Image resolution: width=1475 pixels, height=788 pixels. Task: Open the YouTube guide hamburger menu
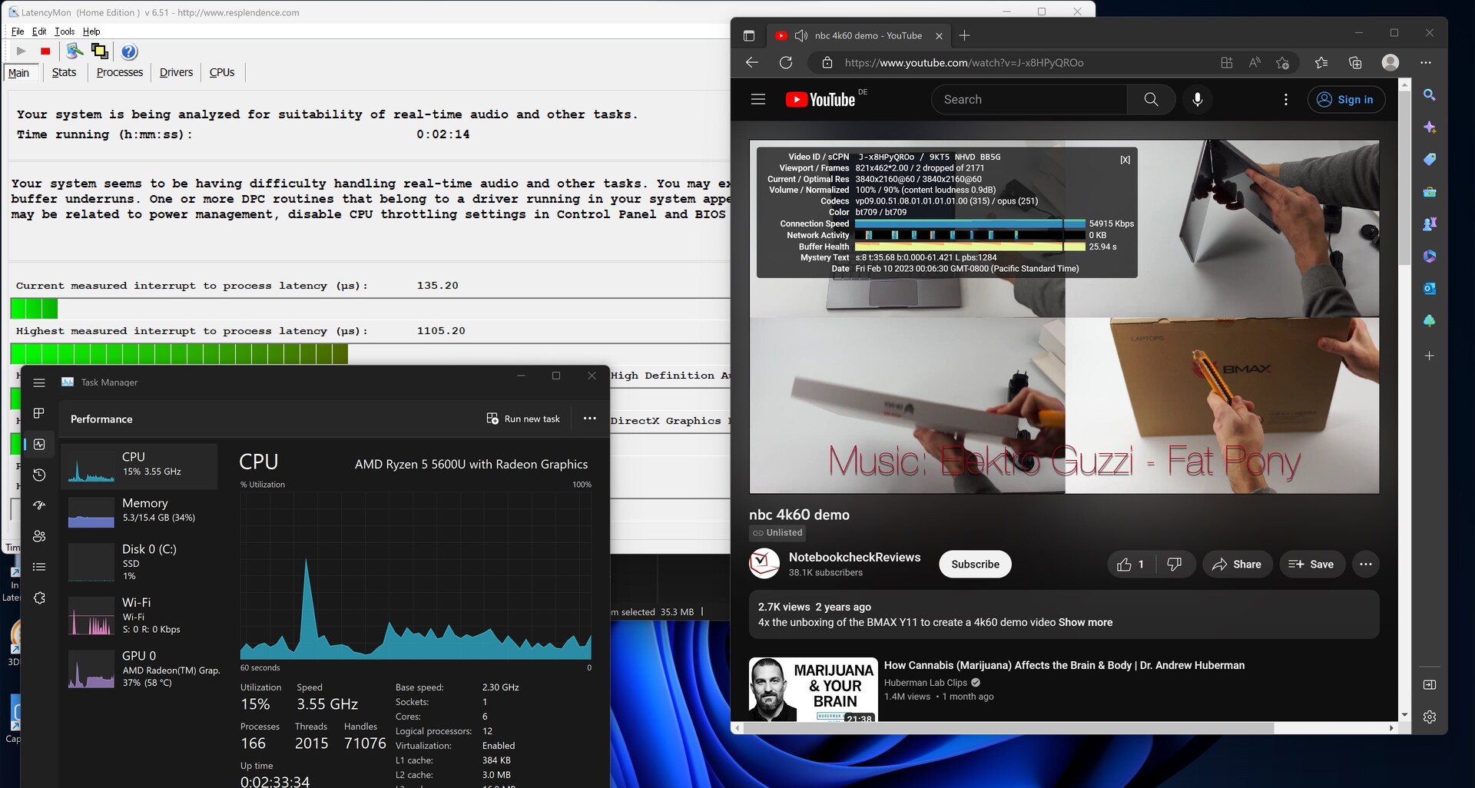[x=758, y=99]
